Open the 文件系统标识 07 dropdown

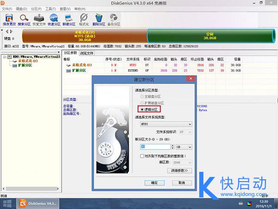[185, 132]
